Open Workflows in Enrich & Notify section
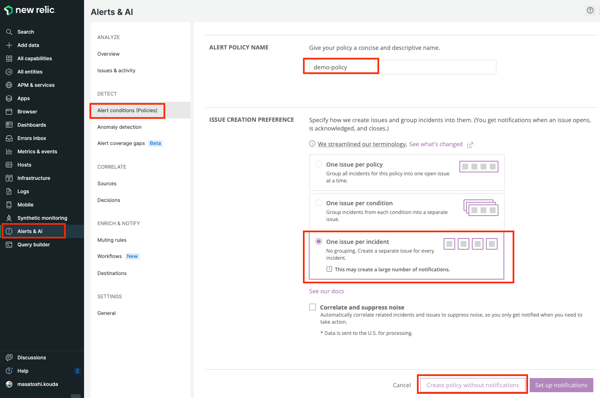Image resolution: width=600 pixels, height=398 pixels. coord(109,256)
